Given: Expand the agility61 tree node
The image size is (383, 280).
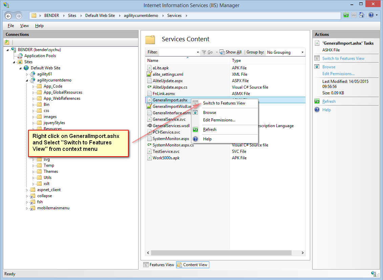Looking at the screenshot, I should [x=27, y=74].
